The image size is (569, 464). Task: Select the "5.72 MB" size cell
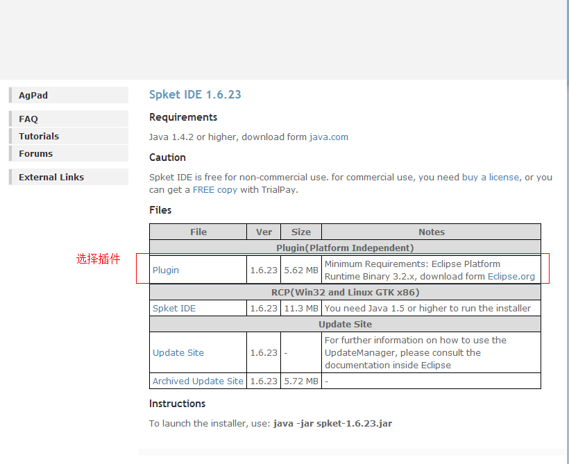(301, 381)
